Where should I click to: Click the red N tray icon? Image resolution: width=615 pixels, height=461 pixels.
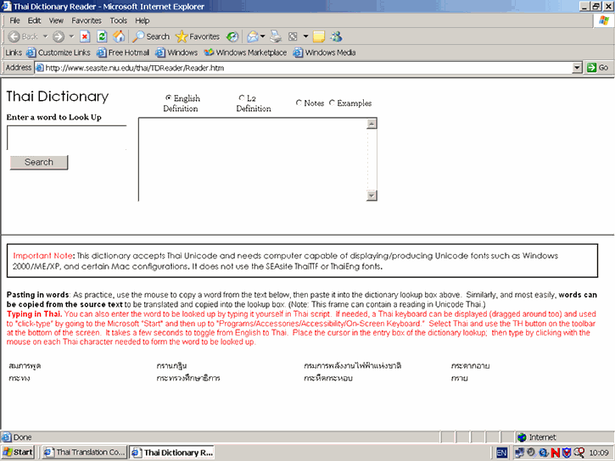556,453
